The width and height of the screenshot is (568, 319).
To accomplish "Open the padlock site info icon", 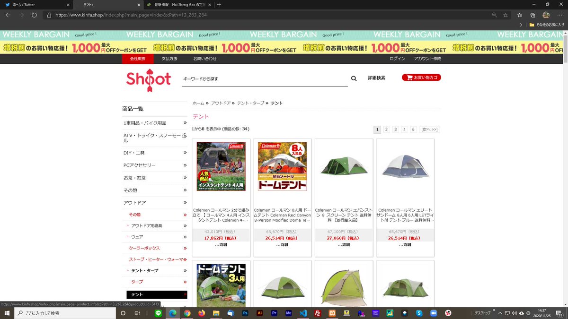I will [49, 15].
